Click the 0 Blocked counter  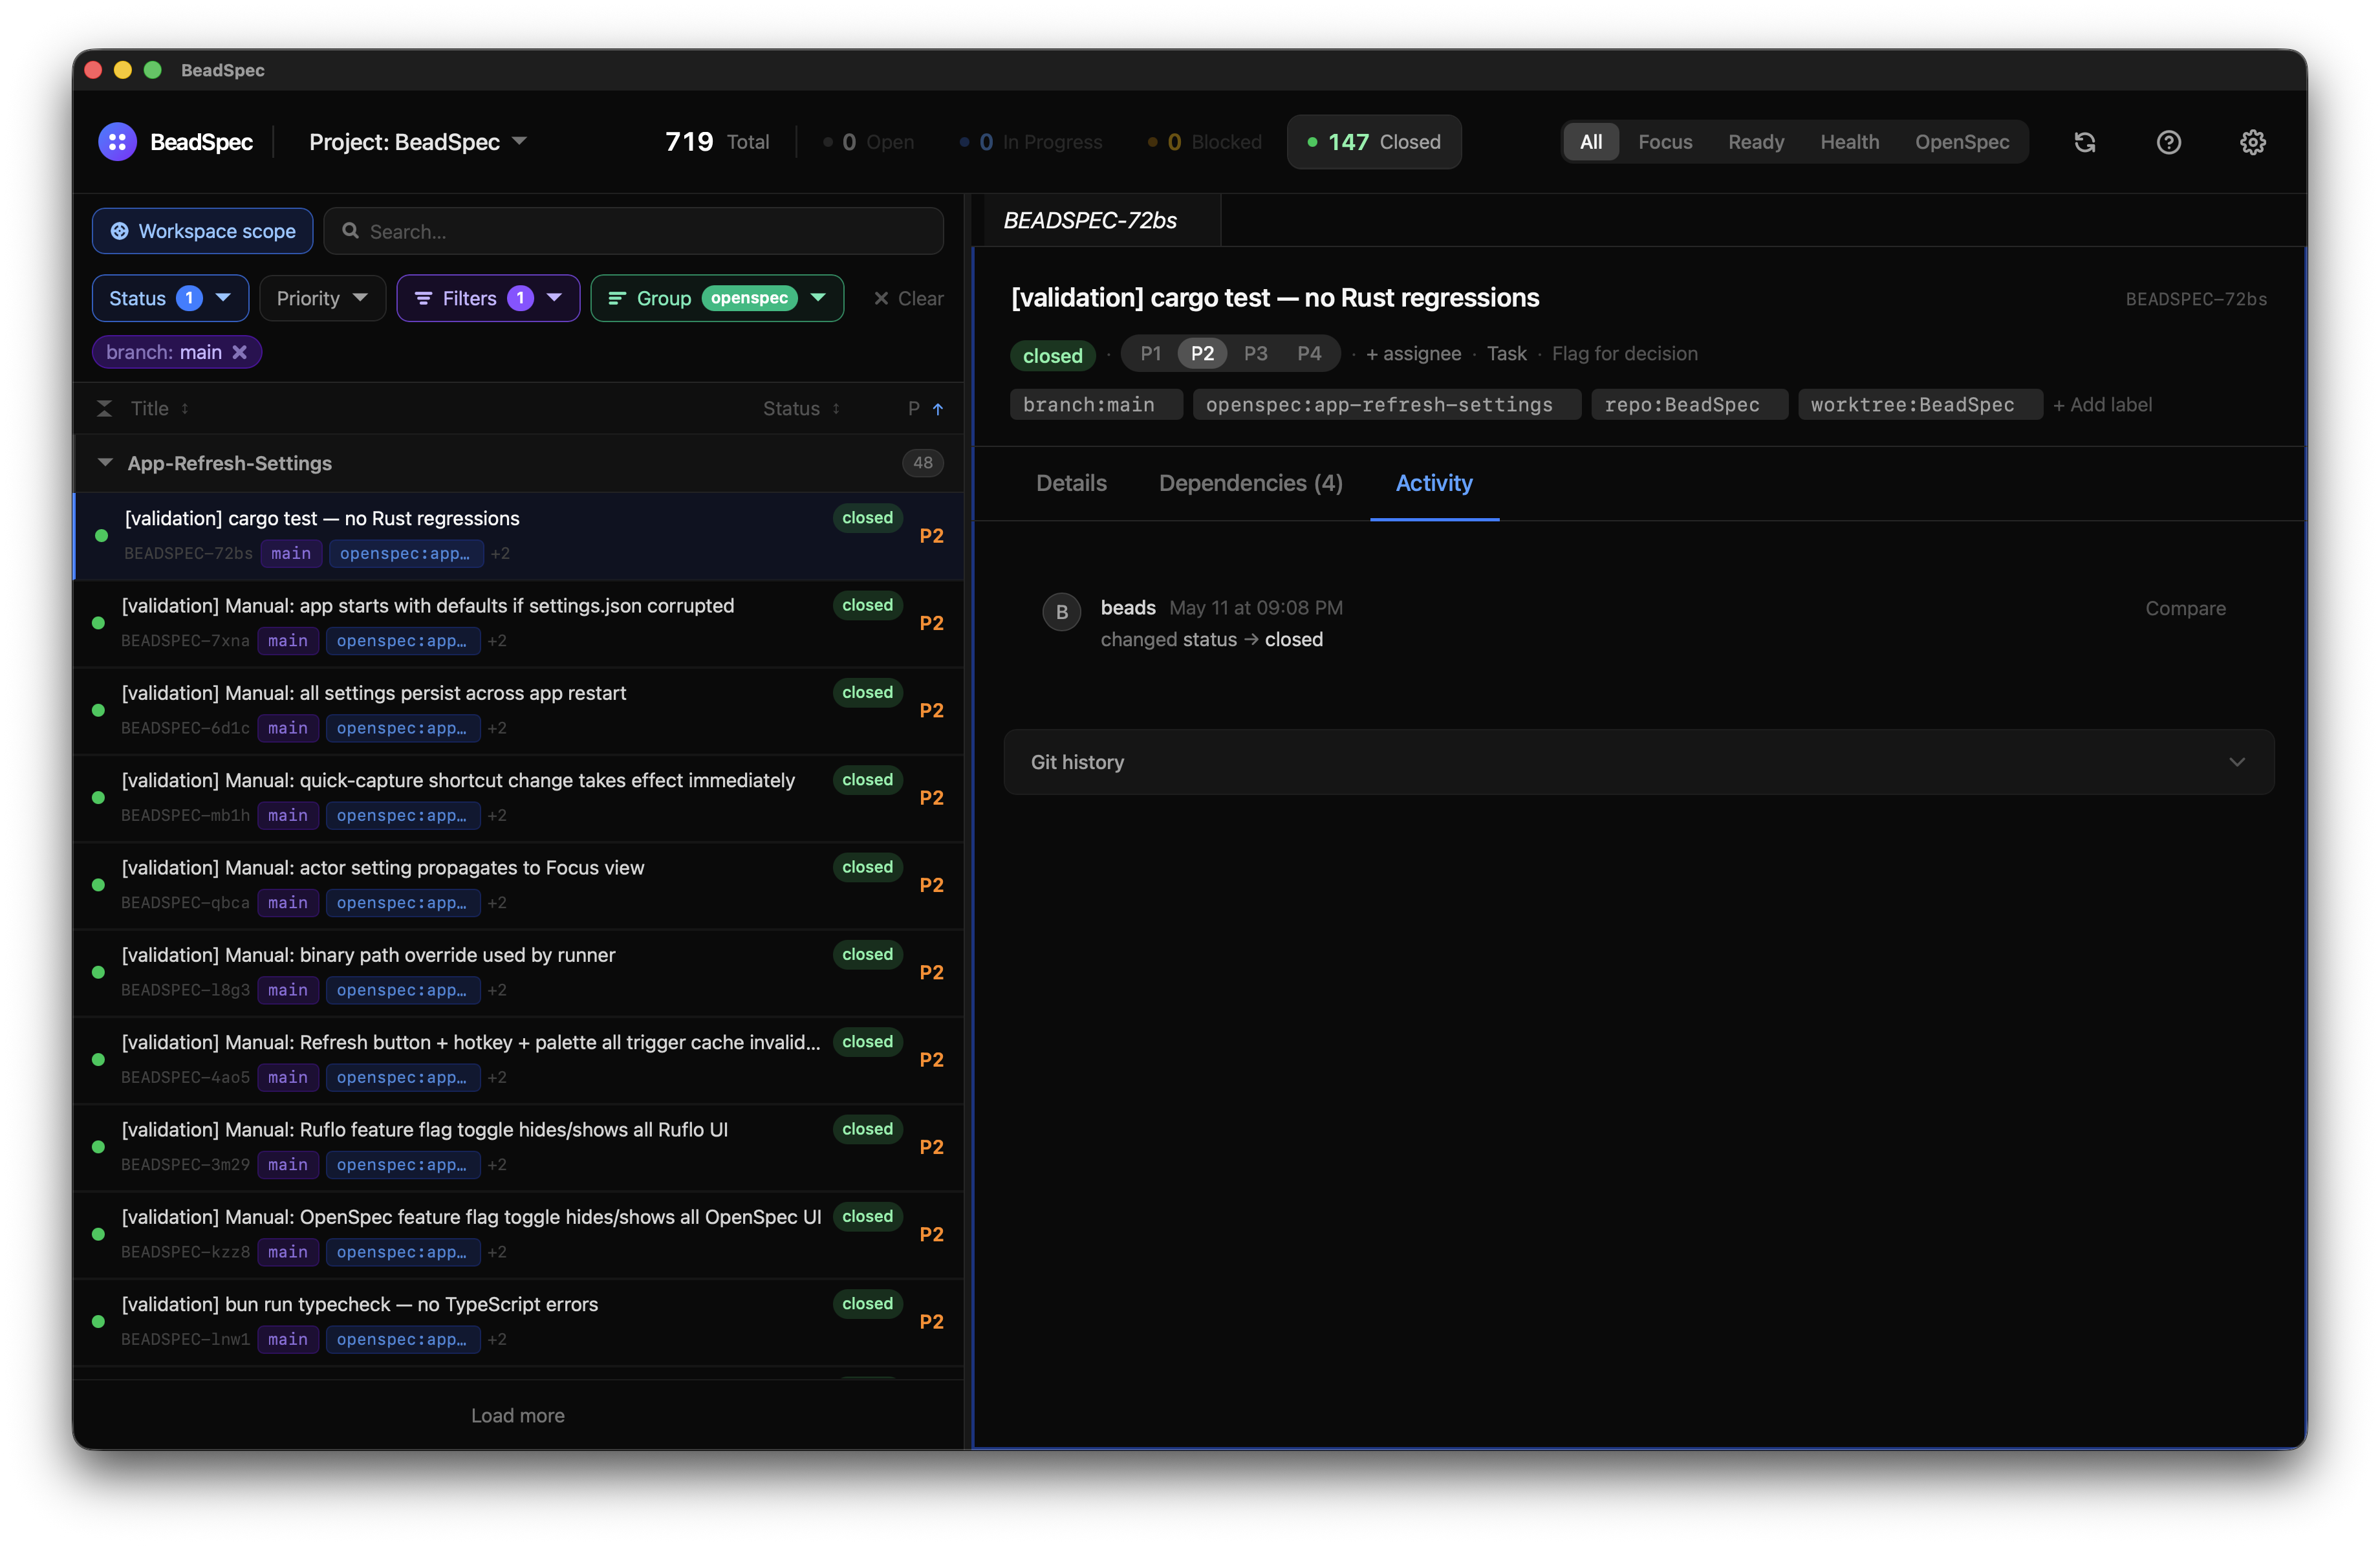click(x=1205, y=142)
